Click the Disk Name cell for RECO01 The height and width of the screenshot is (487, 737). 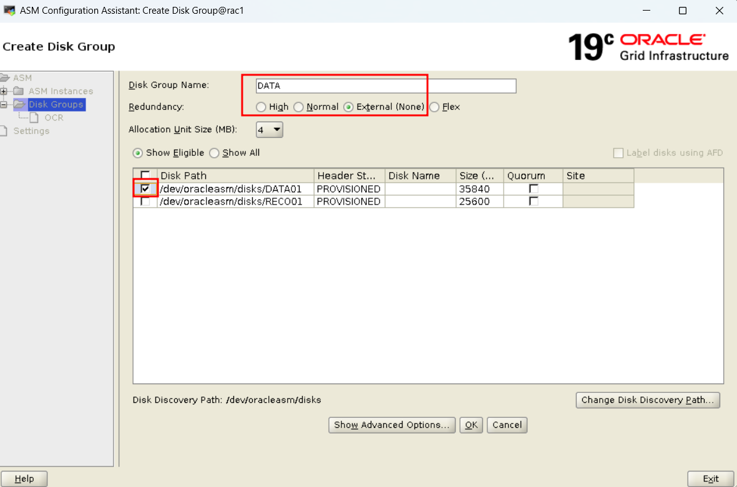[420, 201]
